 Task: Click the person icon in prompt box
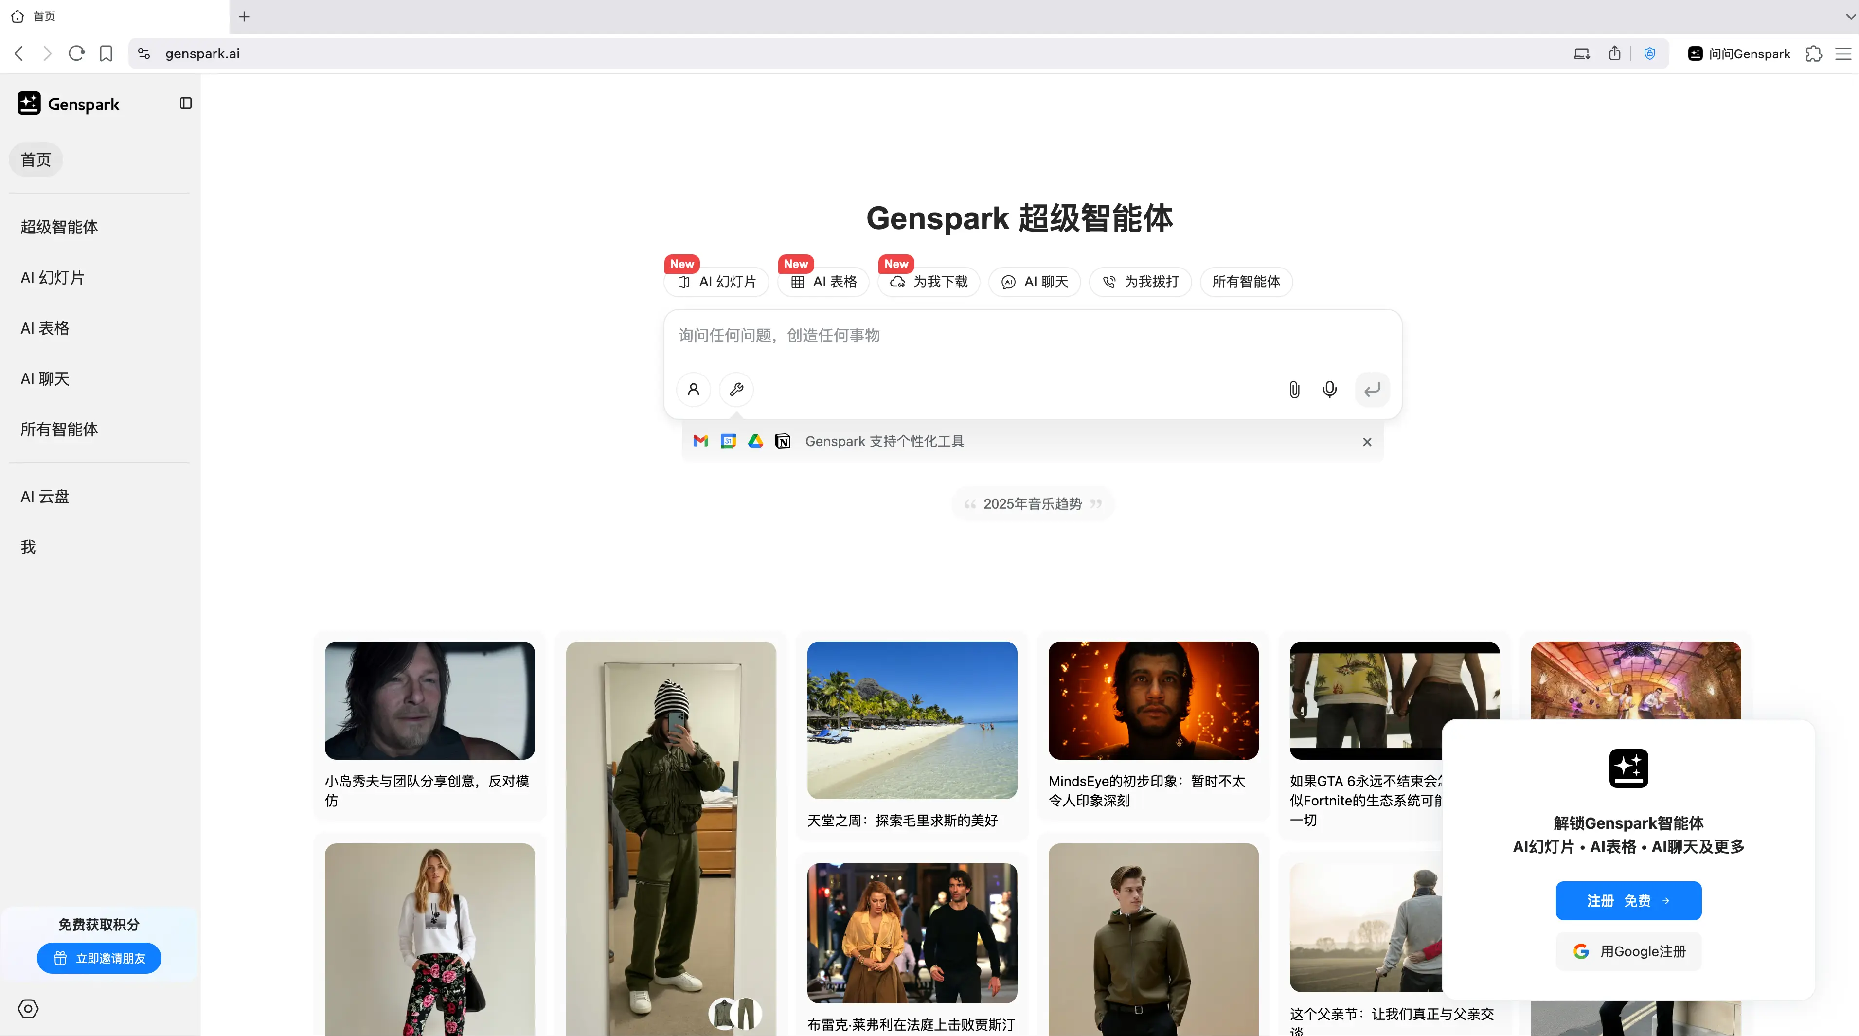pos(694,390)
